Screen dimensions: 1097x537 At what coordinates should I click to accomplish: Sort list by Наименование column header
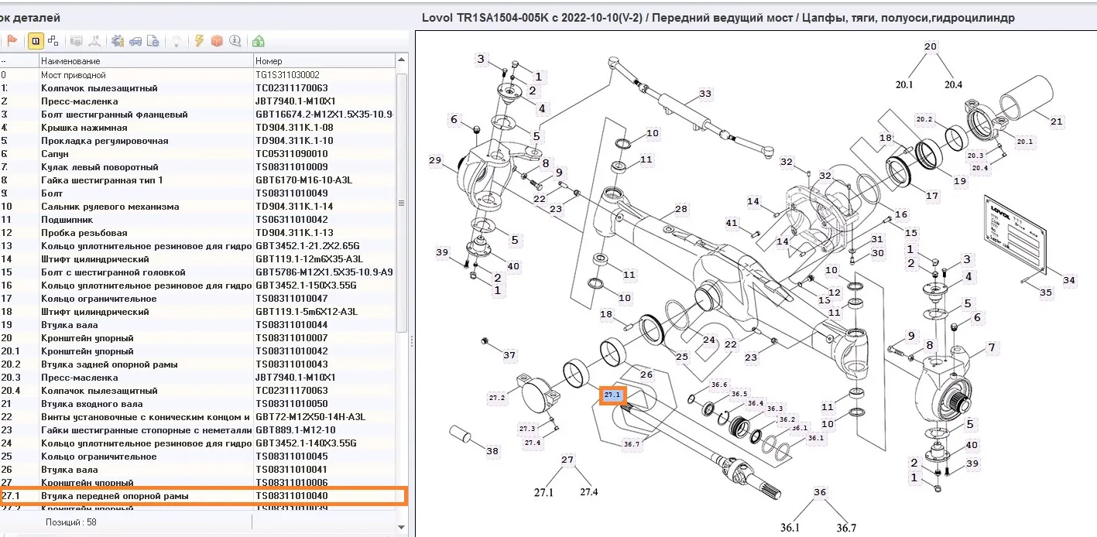(x=146, y=61)
